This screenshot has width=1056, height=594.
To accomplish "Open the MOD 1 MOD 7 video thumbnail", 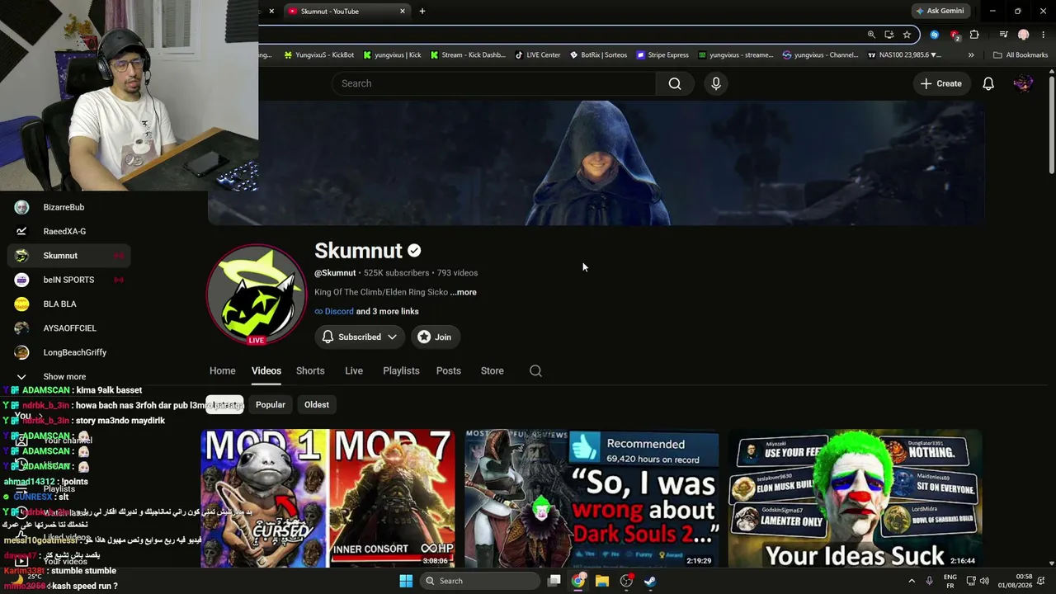I will (328, 498).
